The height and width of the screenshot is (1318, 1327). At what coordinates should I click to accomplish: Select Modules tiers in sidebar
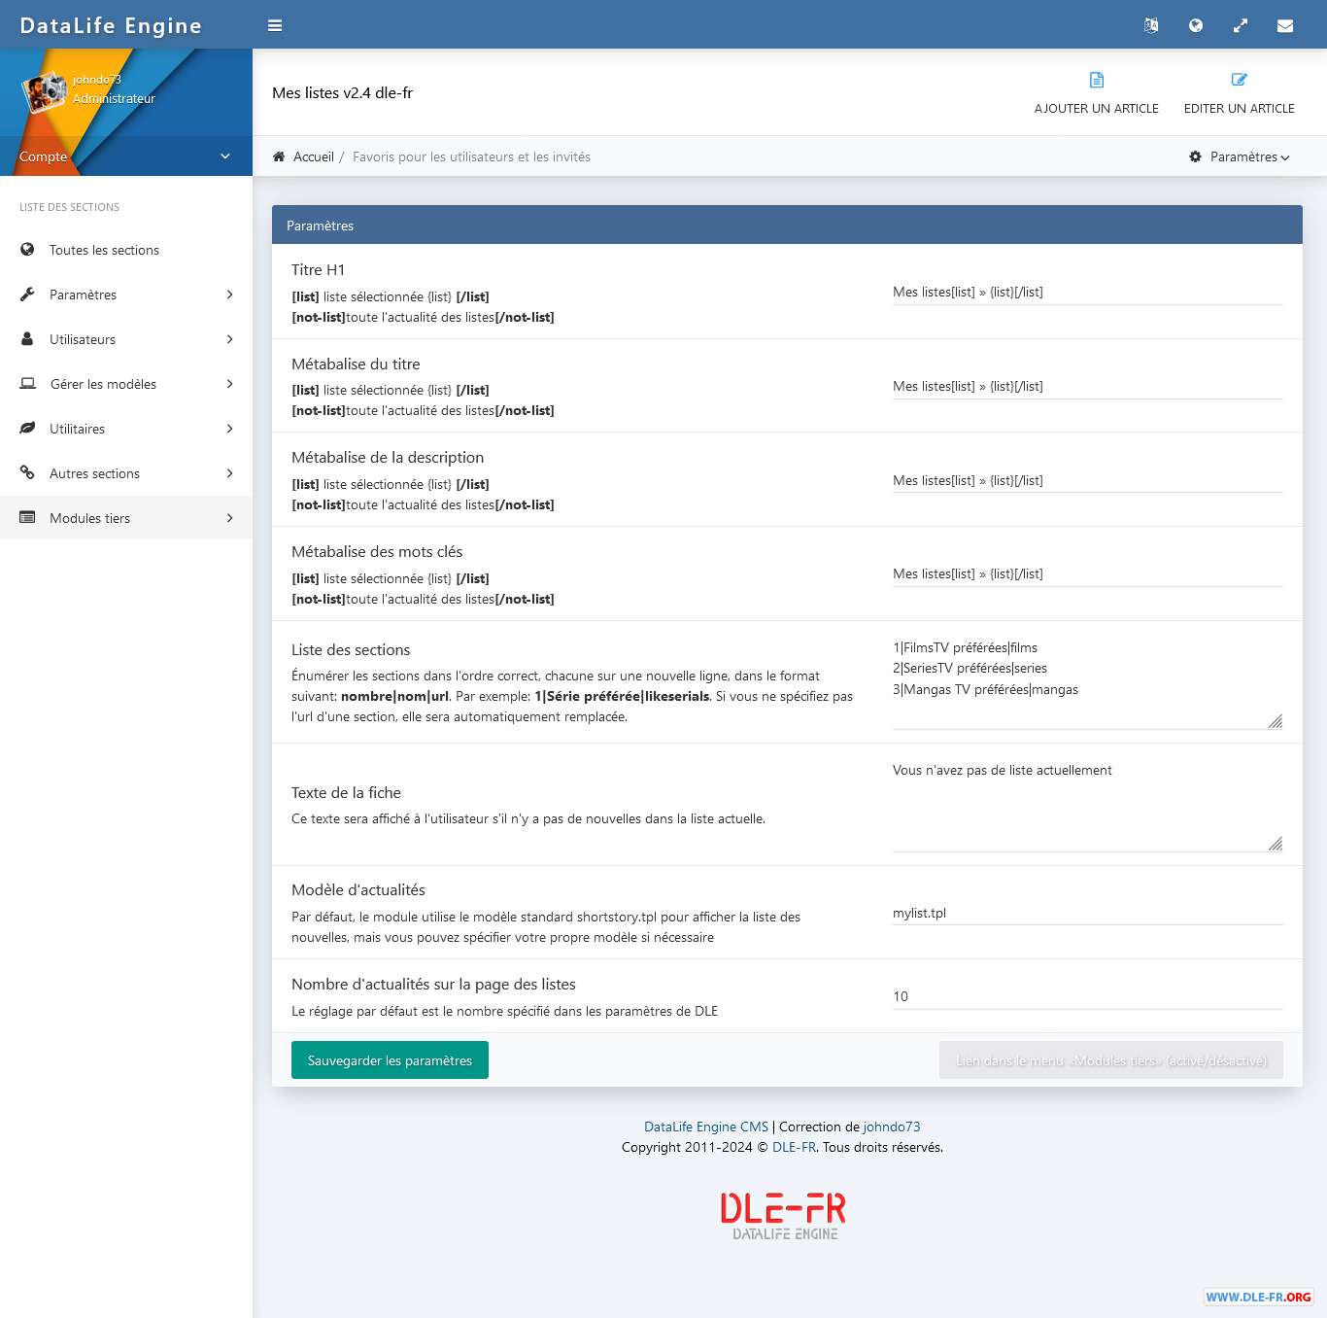click(x=126, y=518)
